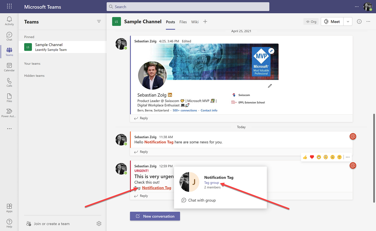
Task: React with angry emoji
Action: pyautogui.click(x=339, y=157)
